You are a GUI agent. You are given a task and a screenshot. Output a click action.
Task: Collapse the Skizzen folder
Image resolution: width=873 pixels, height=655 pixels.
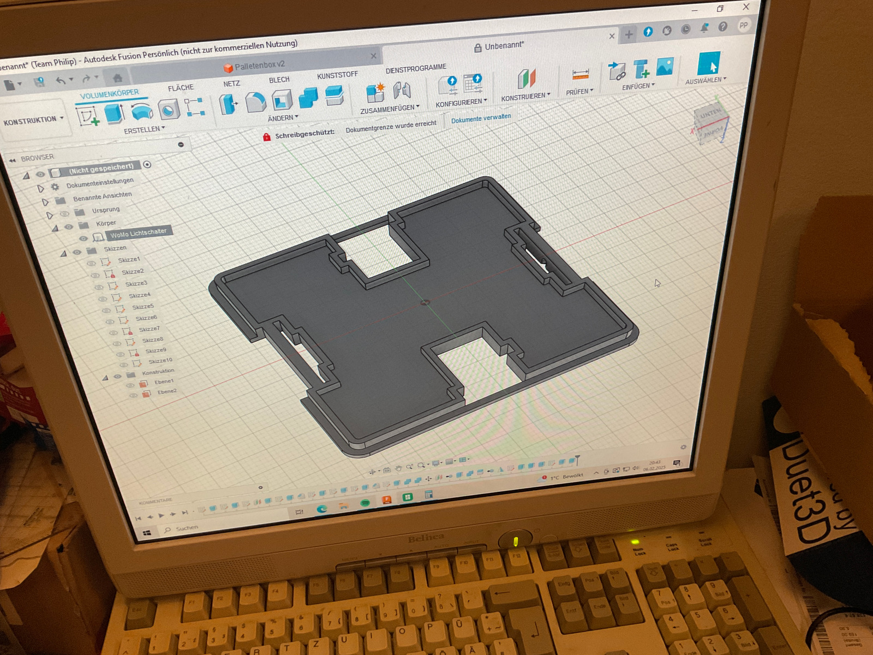pyautogui.click(x=63, y=253)
